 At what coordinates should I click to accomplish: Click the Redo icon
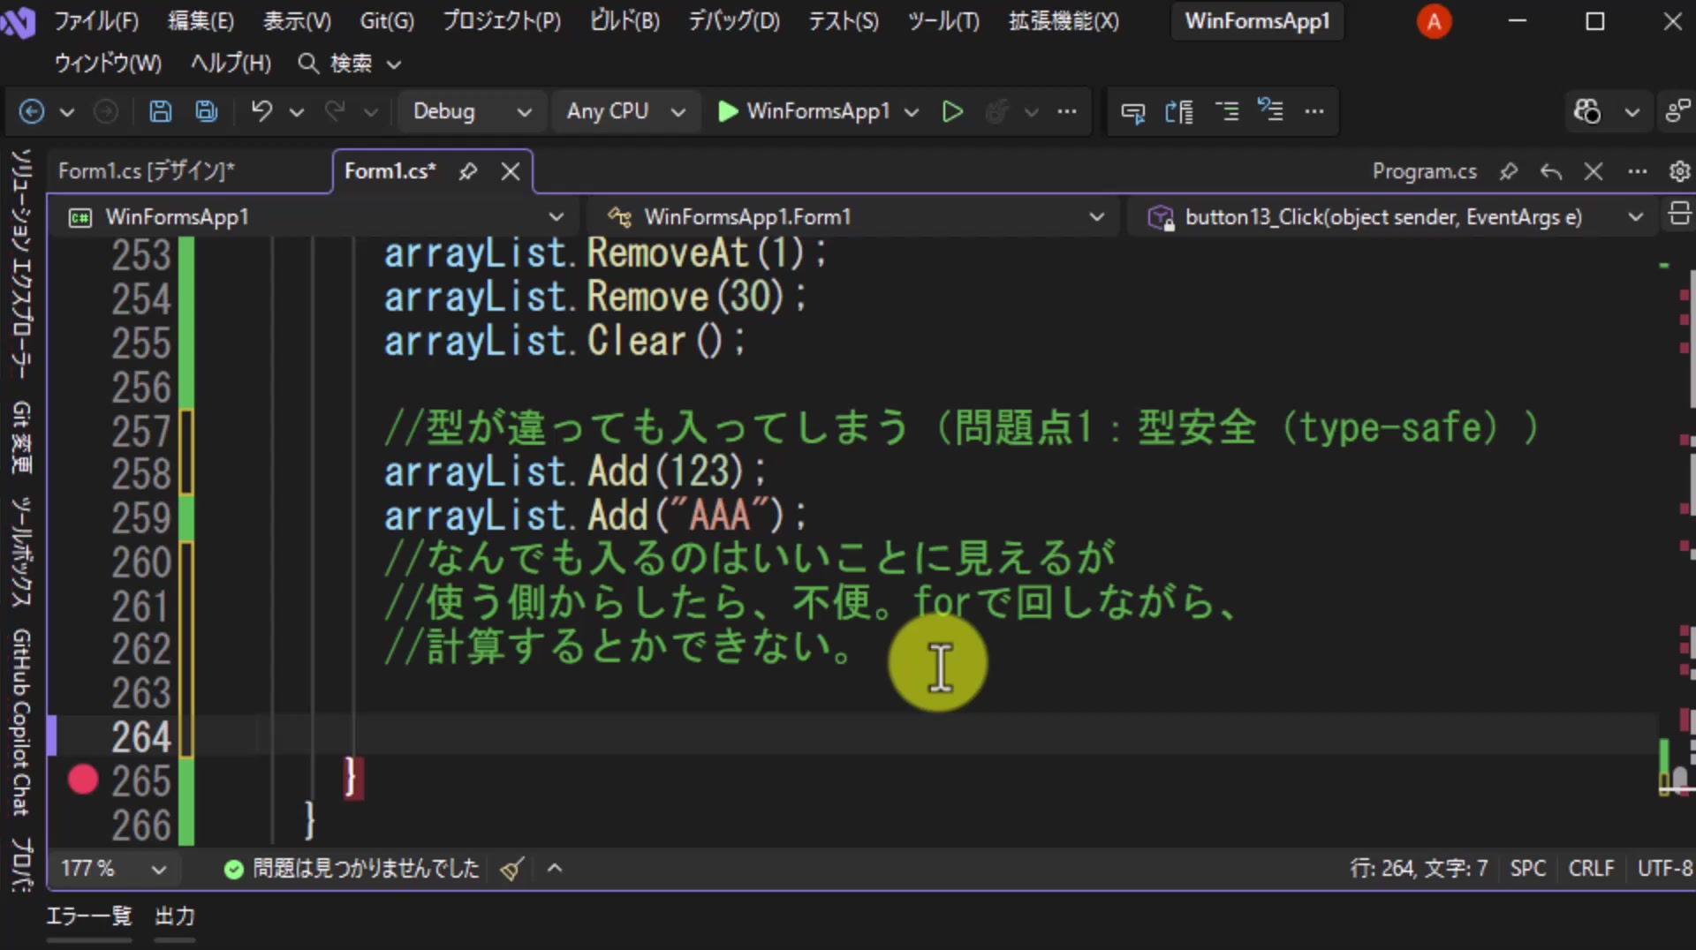click(335, 111)
